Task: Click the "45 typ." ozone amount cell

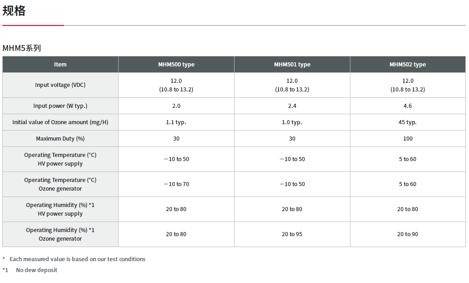Action: 408,122
